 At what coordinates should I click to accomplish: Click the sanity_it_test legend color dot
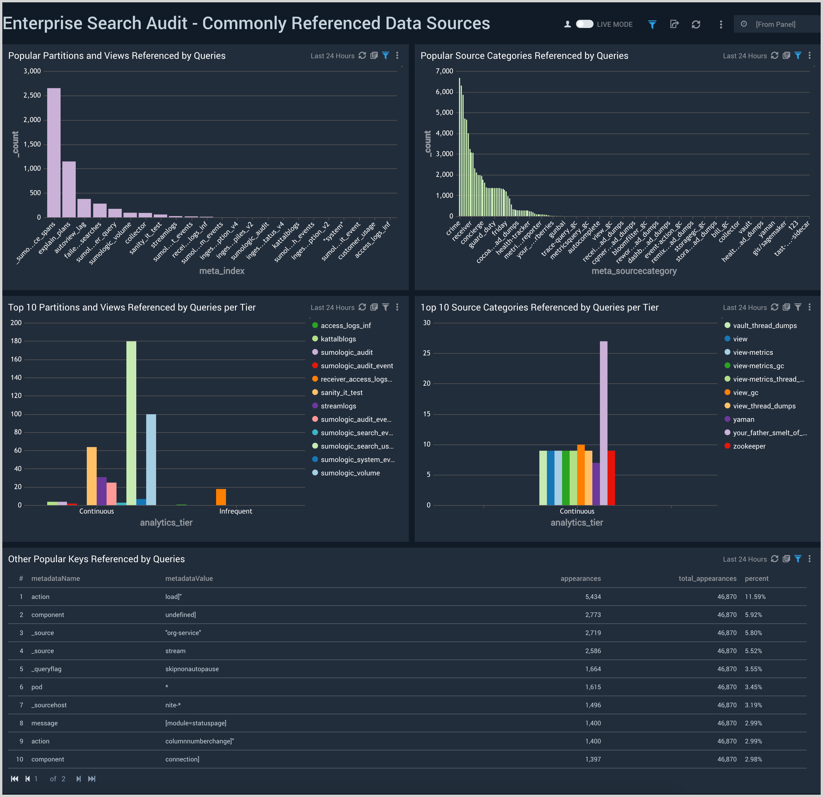point(315,392)
